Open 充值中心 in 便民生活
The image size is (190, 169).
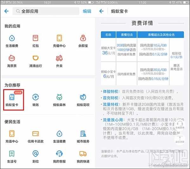coord(12,137)
